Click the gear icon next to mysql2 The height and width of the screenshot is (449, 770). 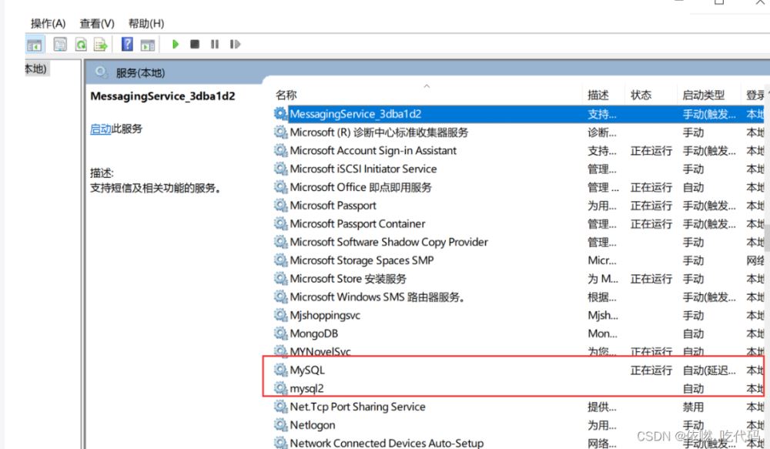click(x=280, y=388)
